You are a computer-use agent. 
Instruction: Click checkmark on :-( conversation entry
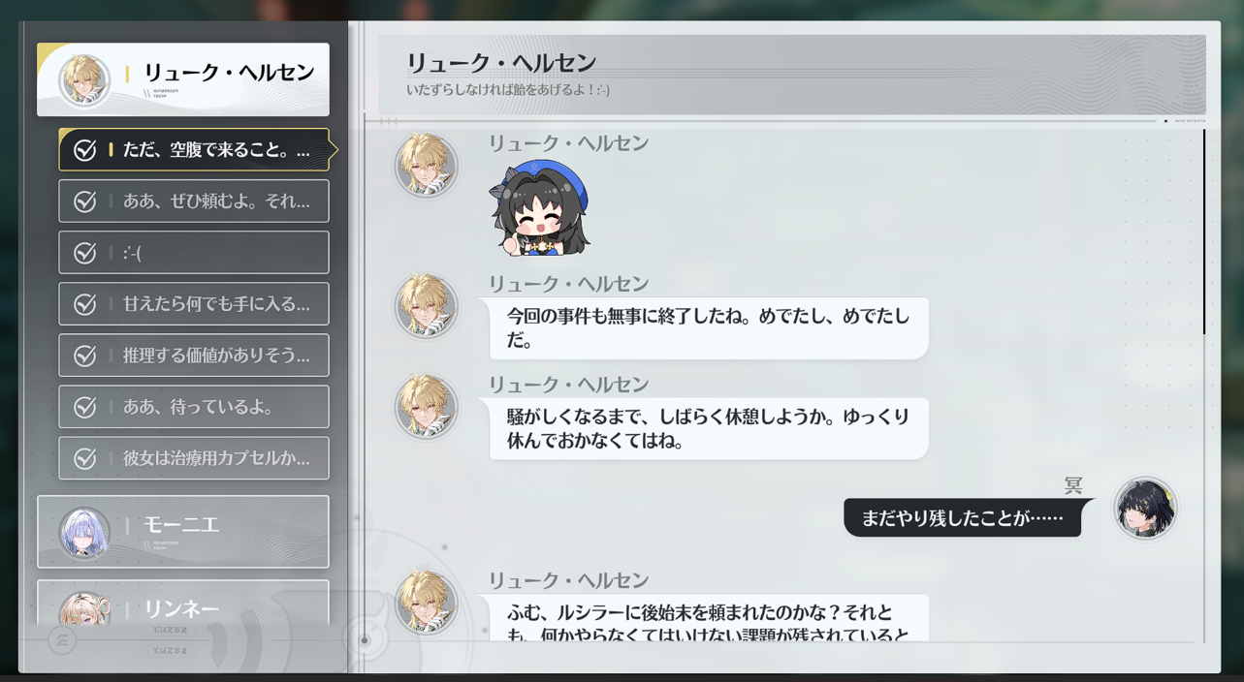click(85, 253)
